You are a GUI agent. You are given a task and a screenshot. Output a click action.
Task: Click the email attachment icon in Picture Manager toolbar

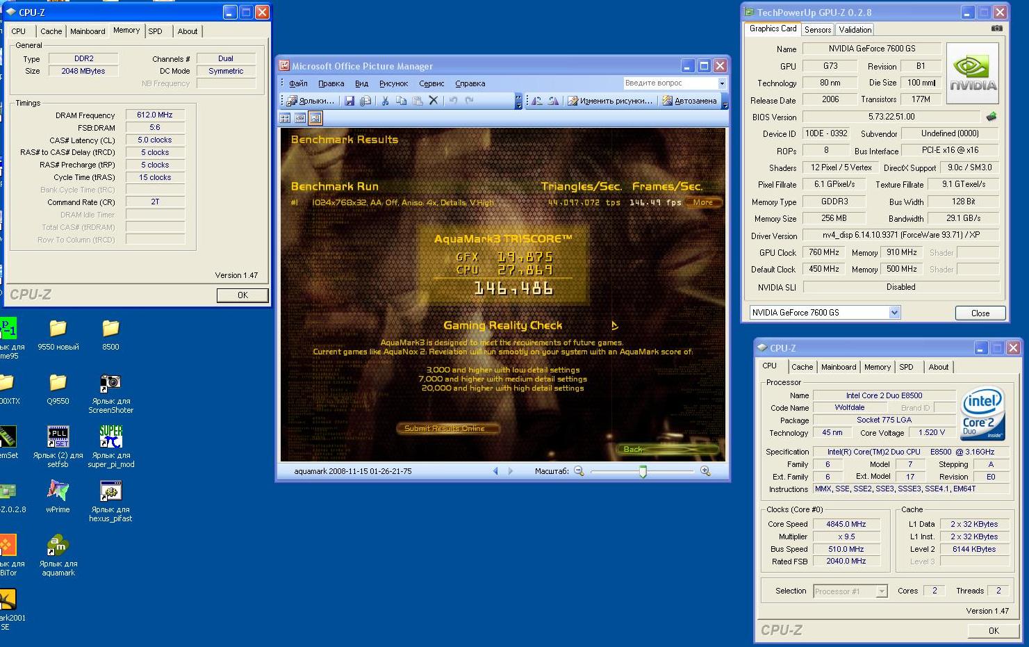point(365,101)
